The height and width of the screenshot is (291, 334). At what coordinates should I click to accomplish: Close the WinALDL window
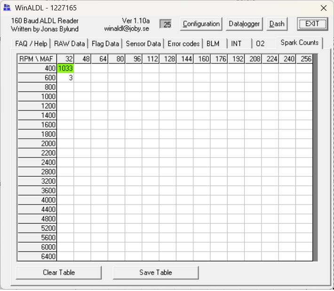(x=324, y=8)
